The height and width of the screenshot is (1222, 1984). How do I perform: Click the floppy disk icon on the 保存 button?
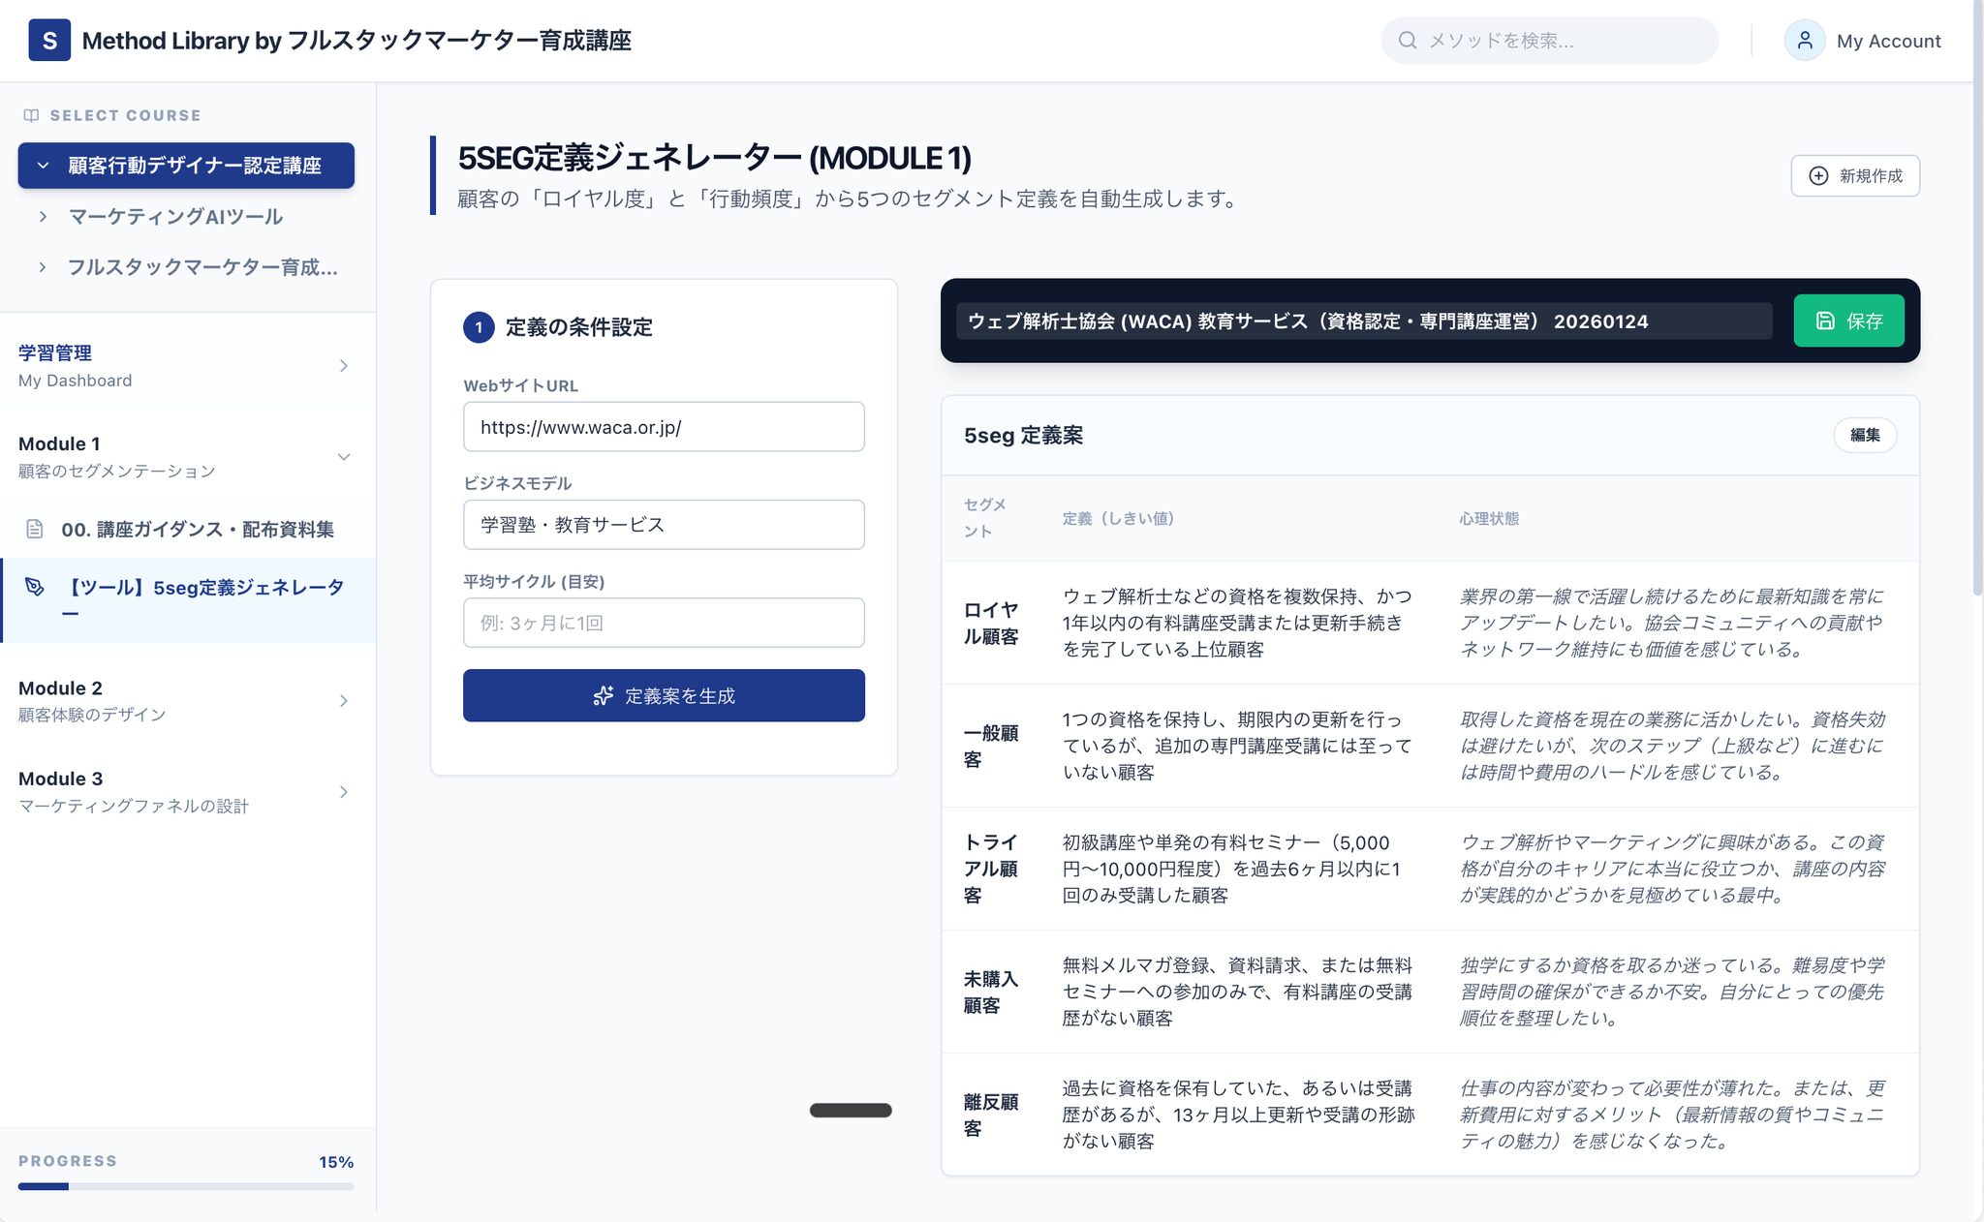(1825, 321)
